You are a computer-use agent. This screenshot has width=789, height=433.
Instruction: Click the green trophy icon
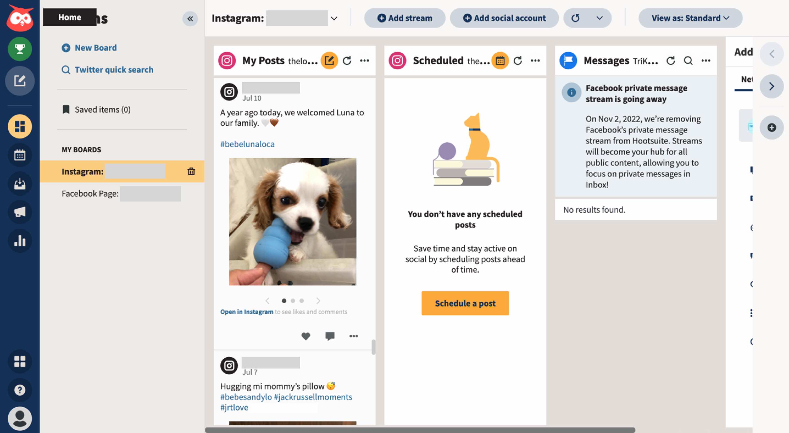pos(20,49)
